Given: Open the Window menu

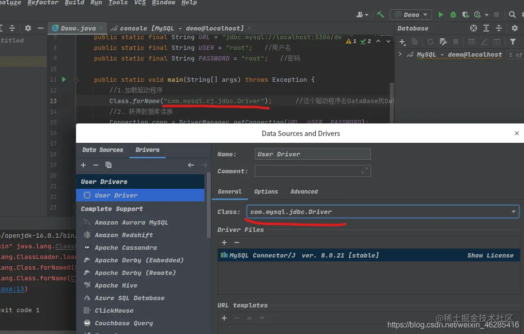Looking at the screenshot, I should (x=163, y=3).
